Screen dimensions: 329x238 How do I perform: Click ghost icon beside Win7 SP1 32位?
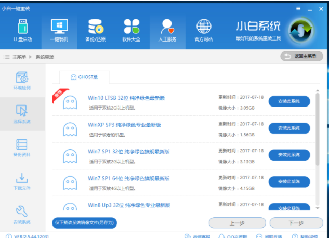(x=70, y=156)
